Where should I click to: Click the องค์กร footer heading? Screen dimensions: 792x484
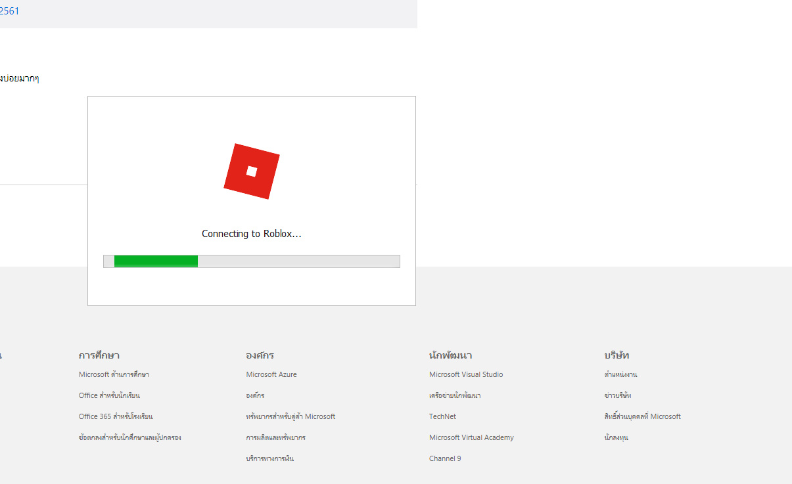tap(260, 355)
